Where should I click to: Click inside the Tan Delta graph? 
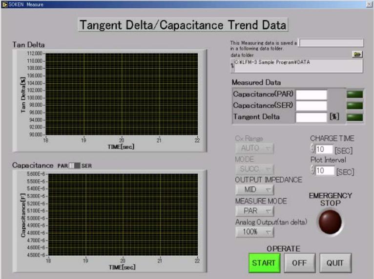point(122,93)
